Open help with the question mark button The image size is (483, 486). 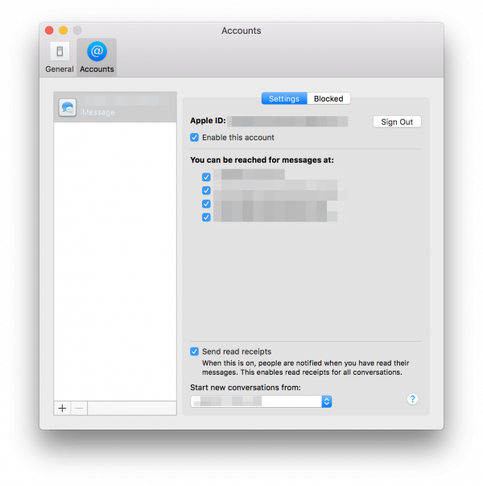tap(412, 399)
